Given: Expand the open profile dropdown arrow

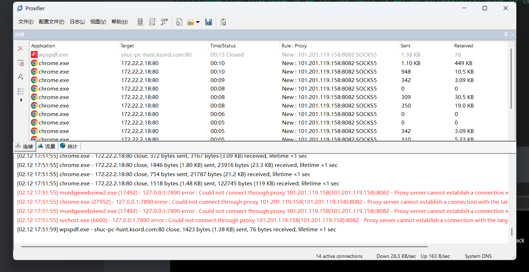Looking at the screenshot, I should [198, 22].
